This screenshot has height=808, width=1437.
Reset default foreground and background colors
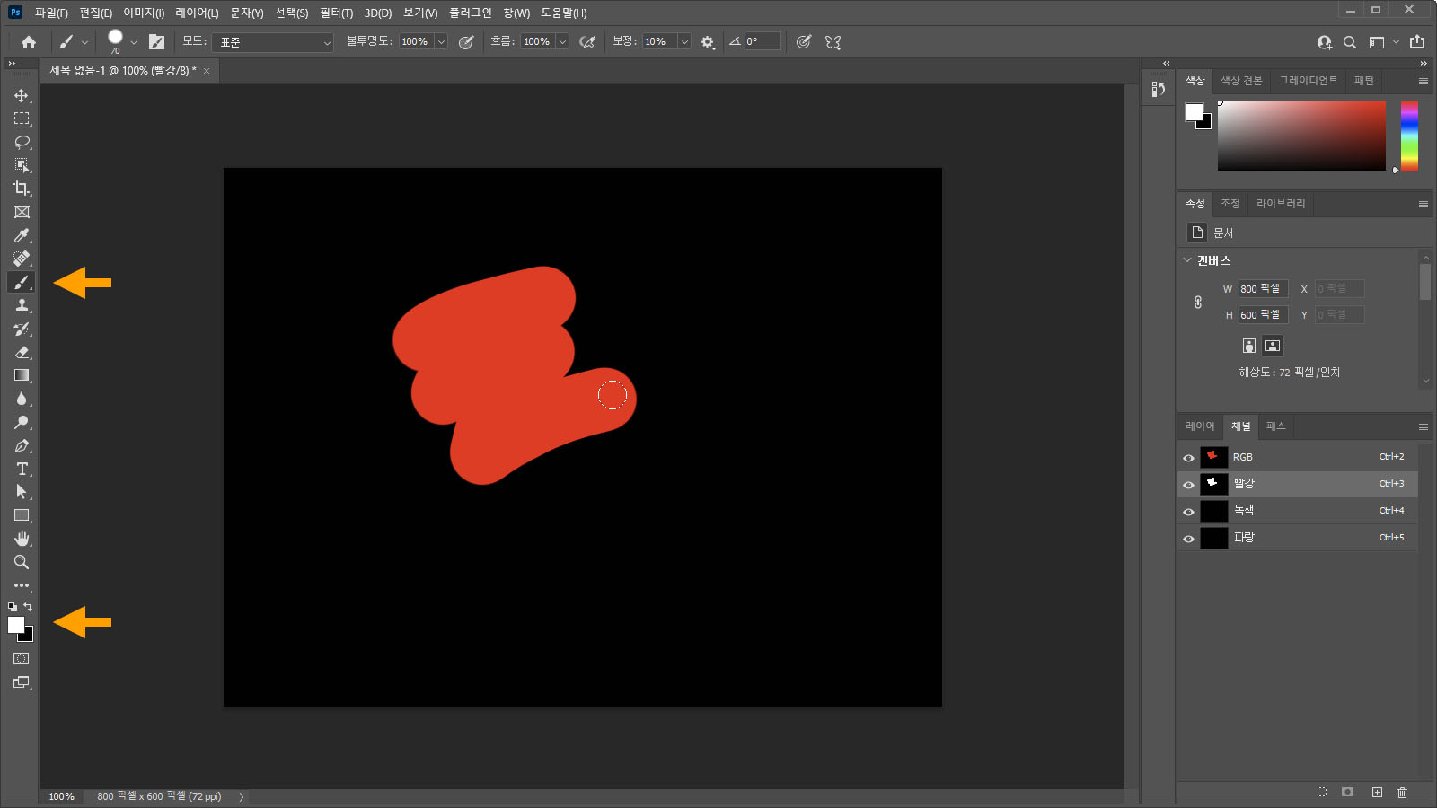(13, 608)
